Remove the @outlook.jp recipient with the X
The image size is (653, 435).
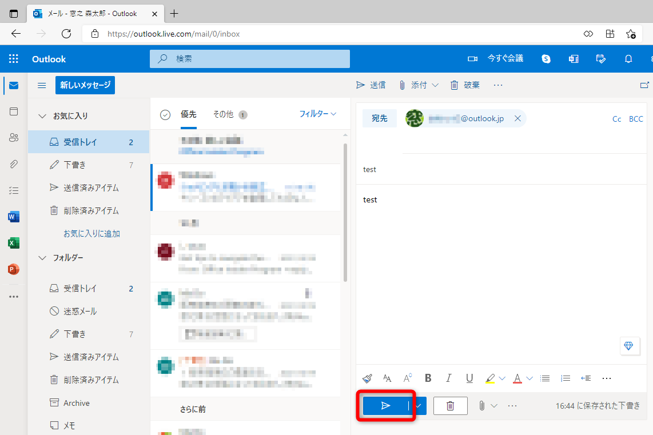coord(517,118)
